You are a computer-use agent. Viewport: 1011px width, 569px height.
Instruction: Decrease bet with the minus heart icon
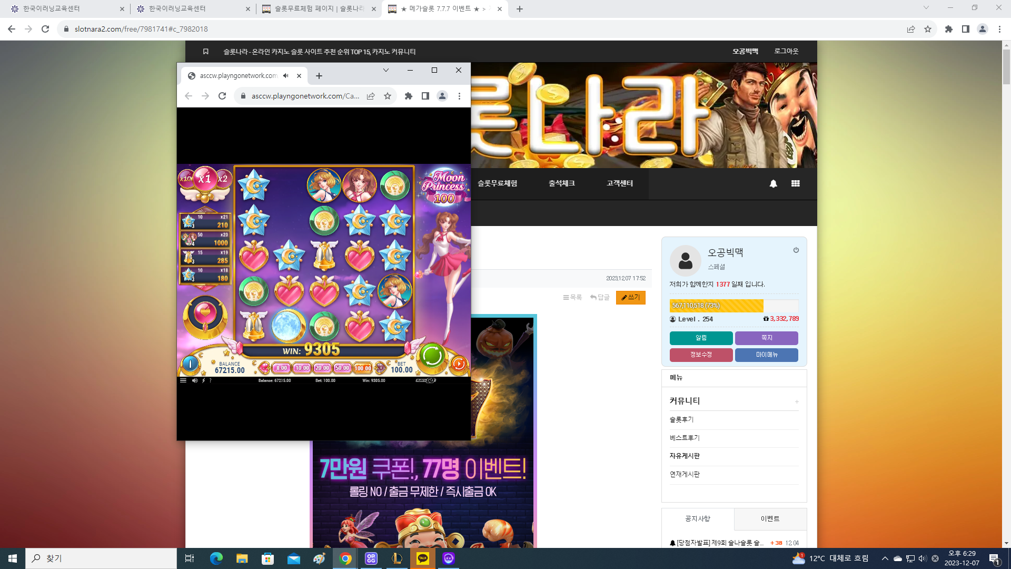point(264,368)
